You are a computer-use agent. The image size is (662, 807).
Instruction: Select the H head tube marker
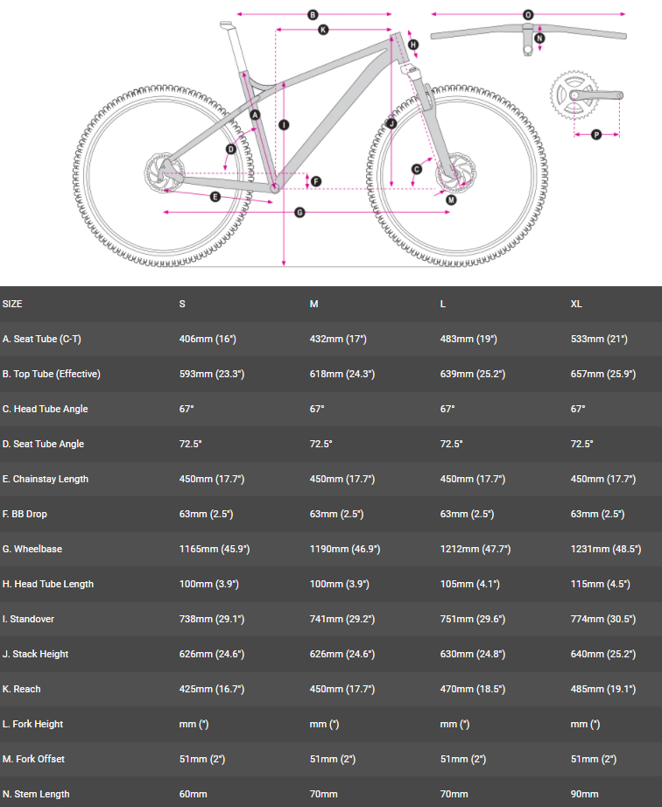[413, 45]
